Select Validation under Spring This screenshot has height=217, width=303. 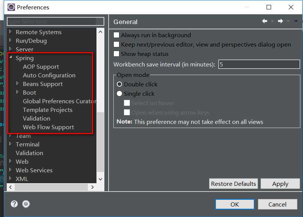(36, 119)
